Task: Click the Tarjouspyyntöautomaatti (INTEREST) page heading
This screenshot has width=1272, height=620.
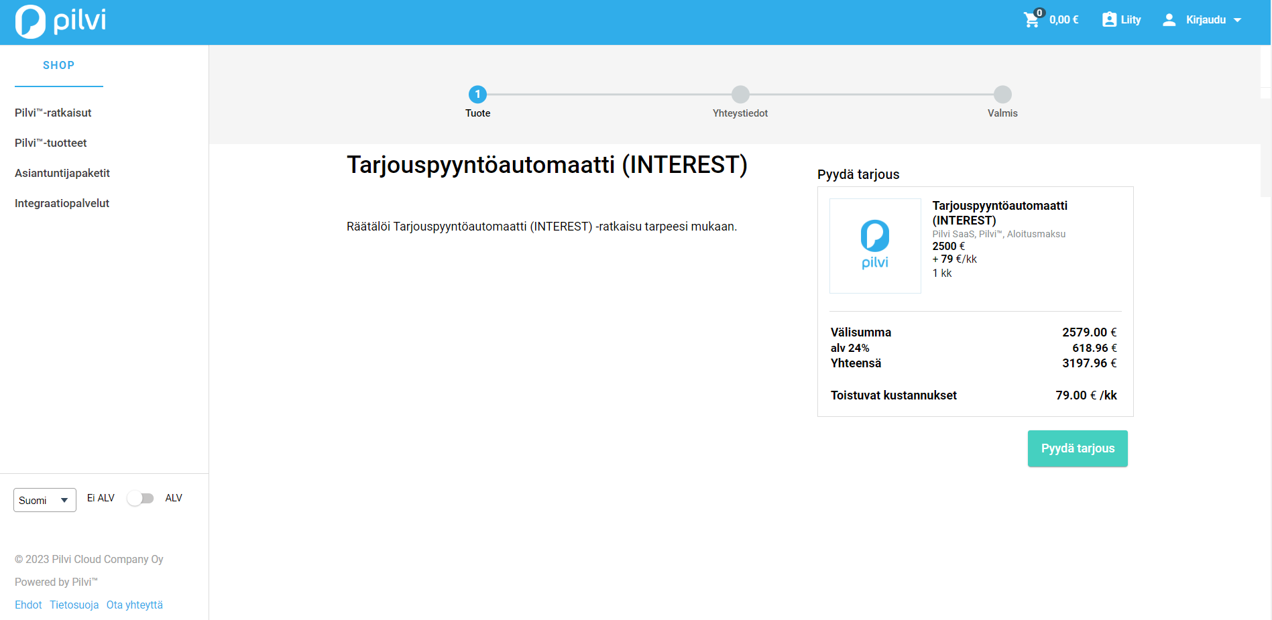Action: click(547, 165)
